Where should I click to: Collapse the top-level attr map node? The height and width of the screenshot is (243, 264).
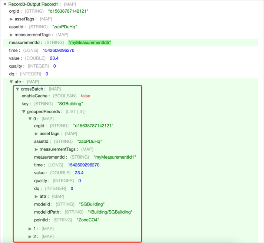(11, 82)
